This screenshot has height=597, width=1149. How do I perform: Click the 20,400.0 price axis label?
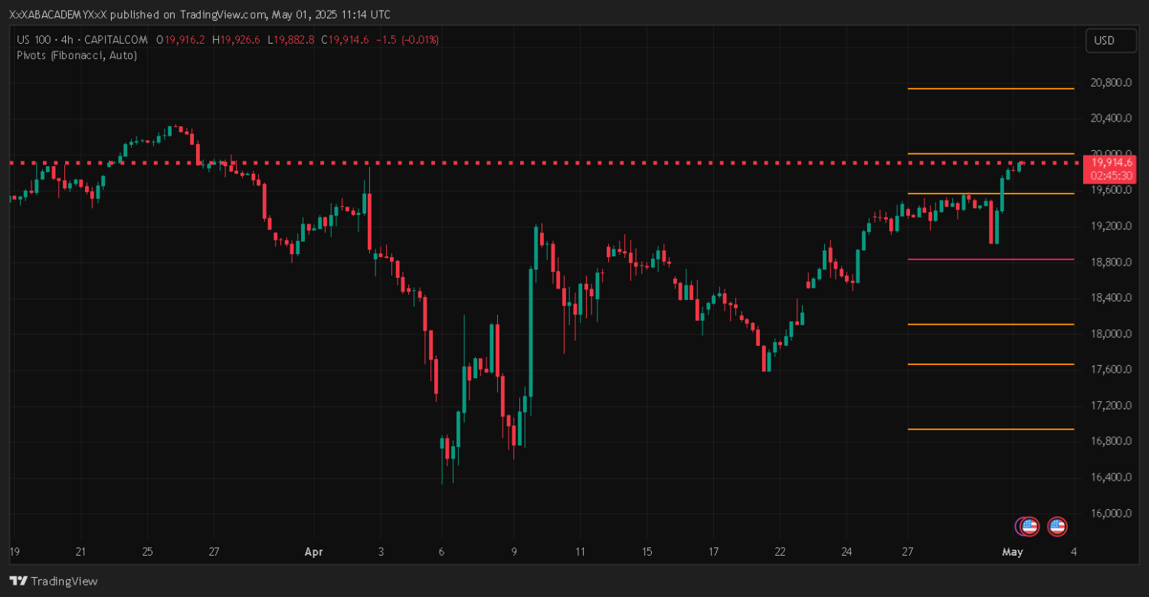(1111, 119)
